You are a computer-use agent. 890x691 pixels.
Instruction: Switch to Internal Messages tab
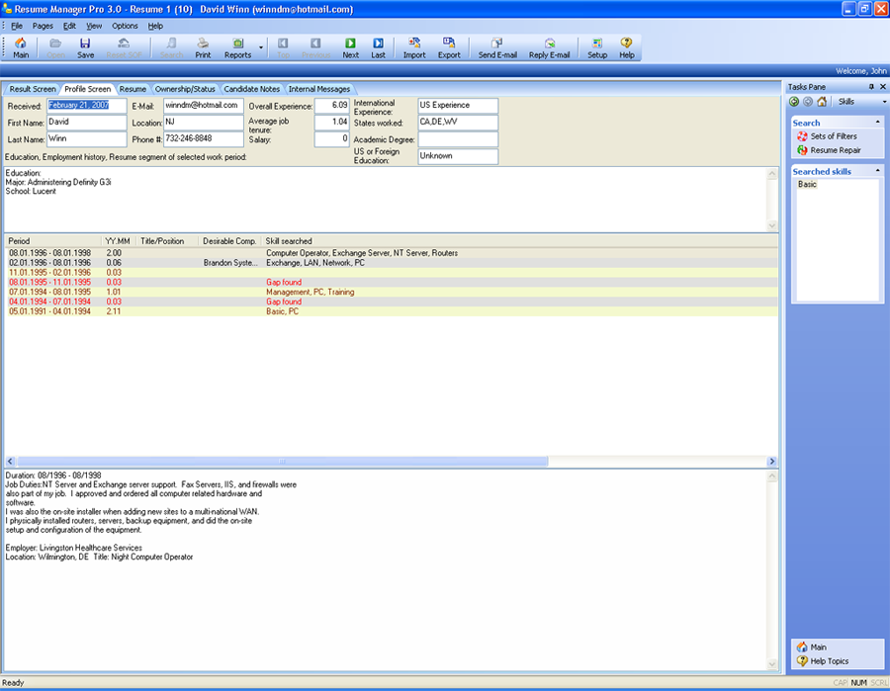(x=319, y=89)
